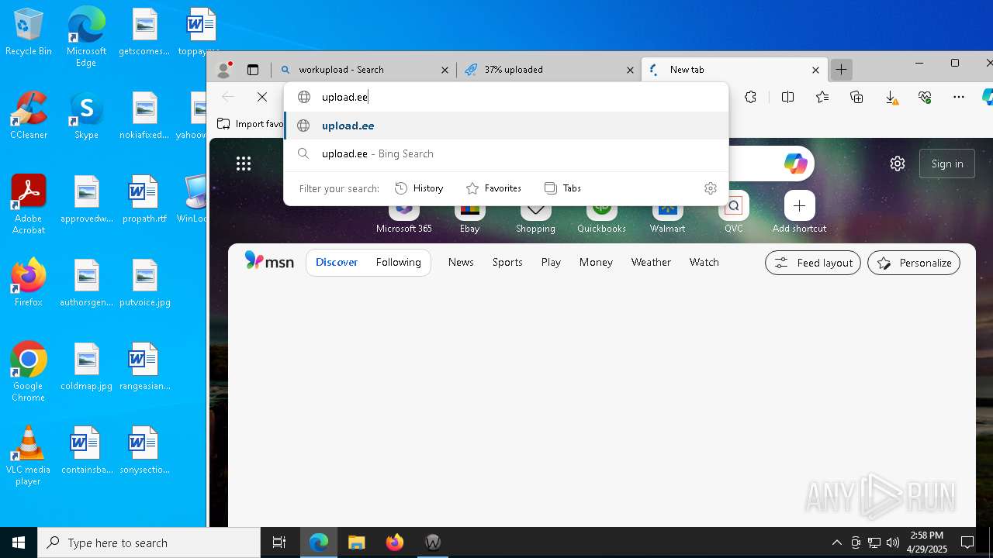
Task: Open the Sports section
Action: (x=507, y=262)
